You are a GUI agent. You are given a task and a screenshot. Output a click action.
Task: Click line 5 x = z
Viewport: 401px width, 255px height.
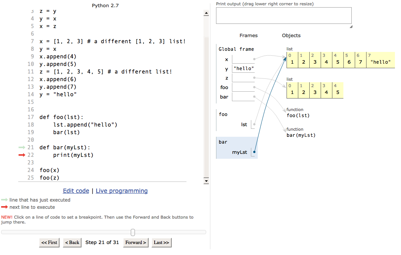pyautogui.click(x=48, y=26)
